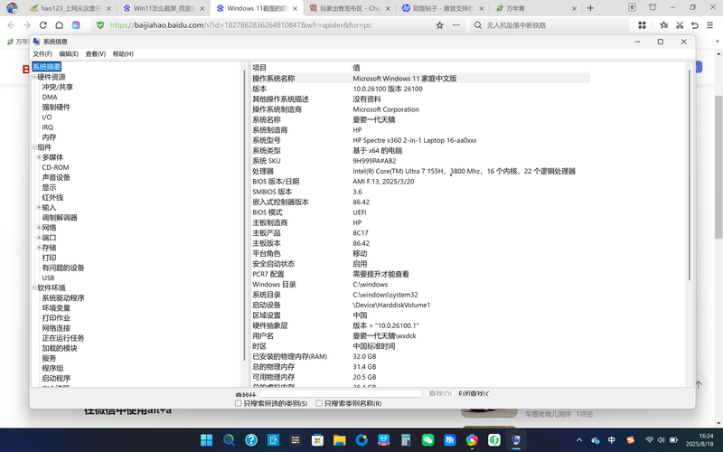Image resolution: width=723 pixels, height=452 pixels.
Task: Select 正在运行任务 in the tree
Action: point(62,338)
